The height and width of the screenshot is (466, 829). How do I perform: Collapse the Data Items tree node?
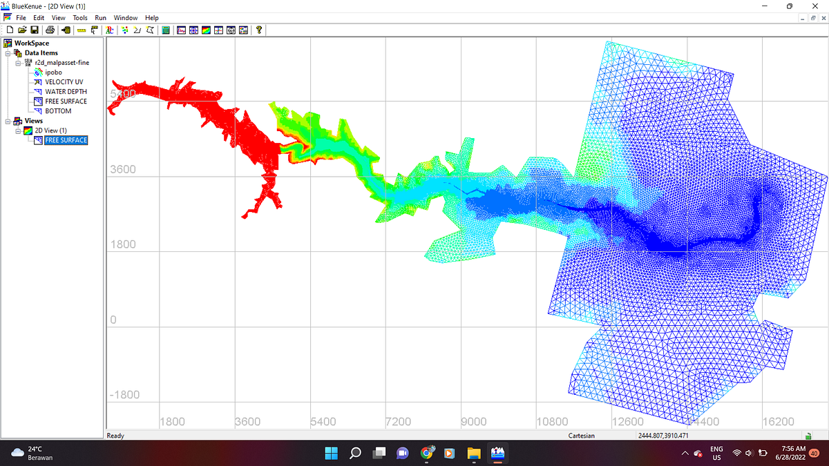coord(7,53)
